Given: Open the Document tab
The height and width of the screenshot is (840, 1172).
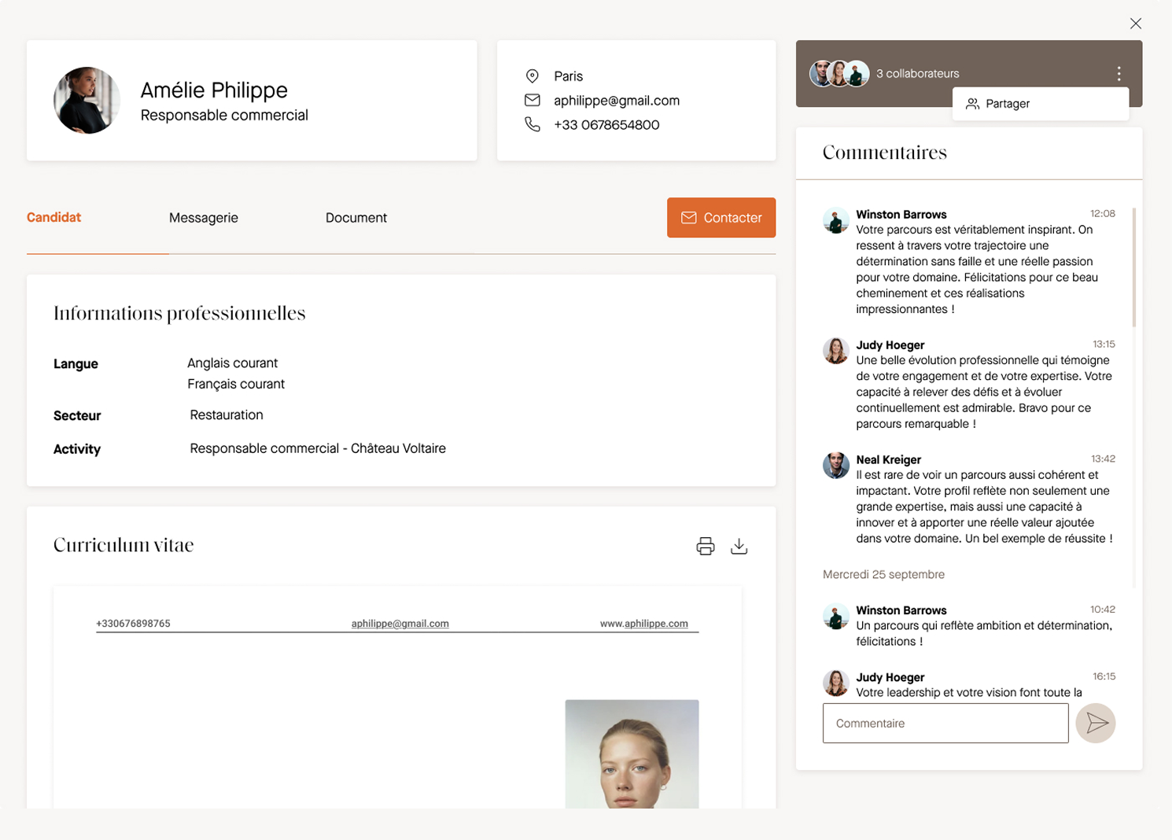Looking at the screenshot, I should [x=356, y=218].
